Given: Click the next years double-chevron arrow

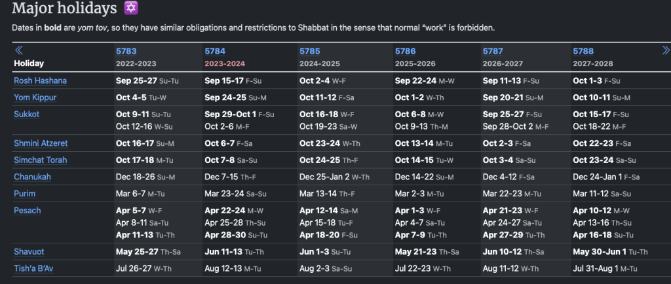Looking at the screenshot, I should (x=666, y=50).
